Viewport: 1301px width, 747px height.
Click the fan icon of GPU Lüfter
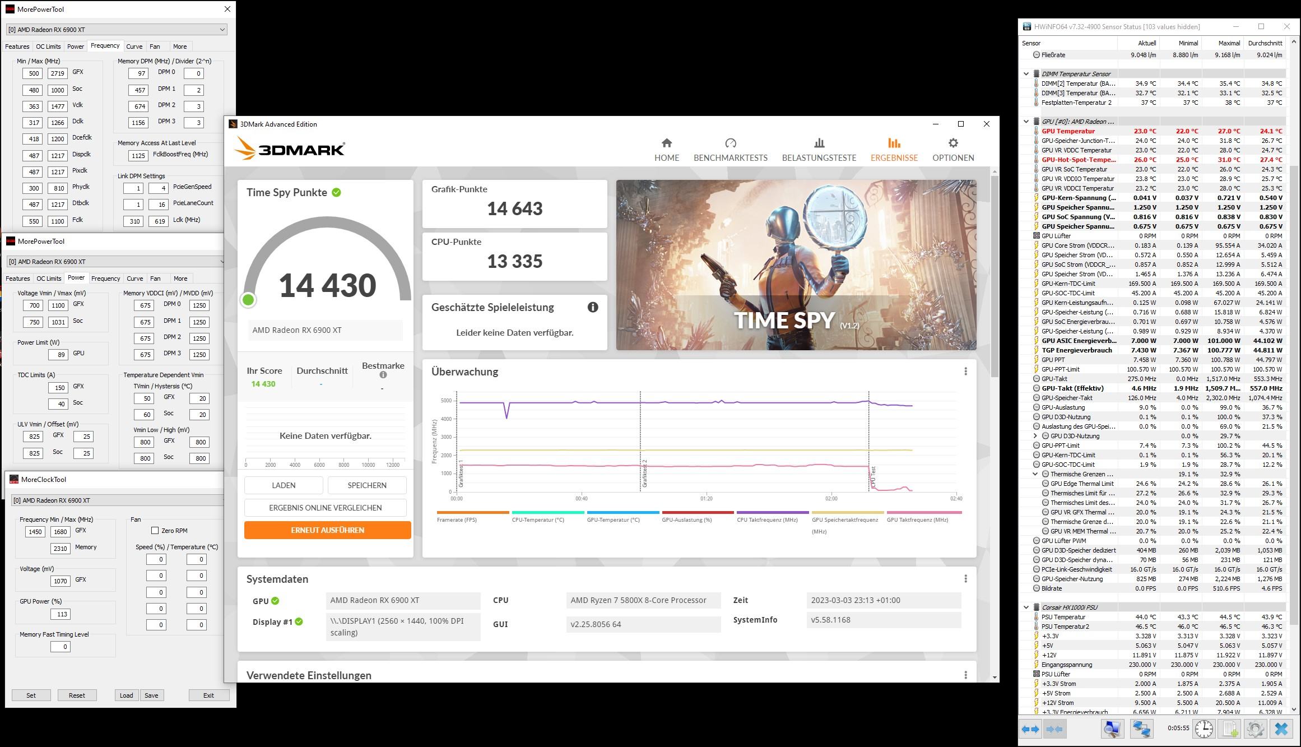coord(1037,236)
